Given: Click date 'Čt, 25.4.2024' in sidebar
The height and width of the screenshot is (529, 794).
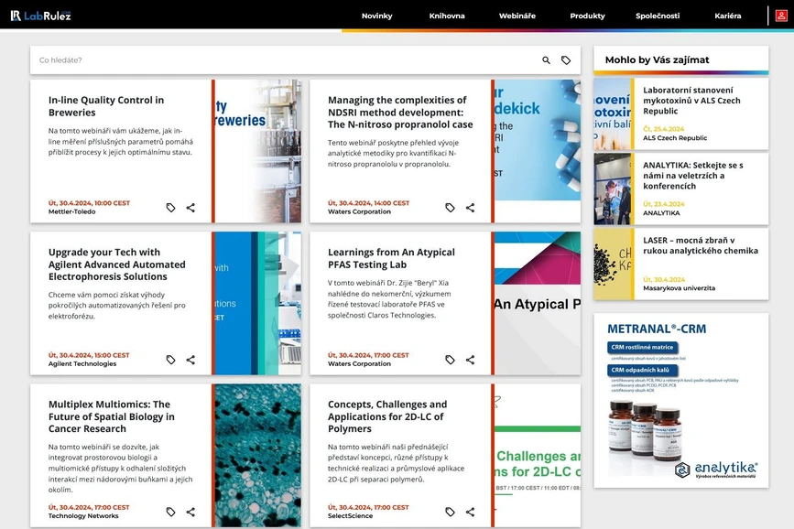Looking at the screenshot, I should coord(663,129).
